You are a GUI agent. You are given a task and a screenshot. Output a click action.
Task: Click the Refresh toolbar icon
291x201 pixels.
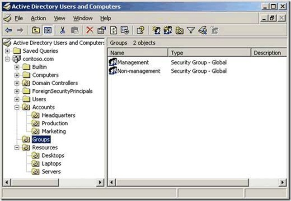pyautogui.click(x=113, y=30)
